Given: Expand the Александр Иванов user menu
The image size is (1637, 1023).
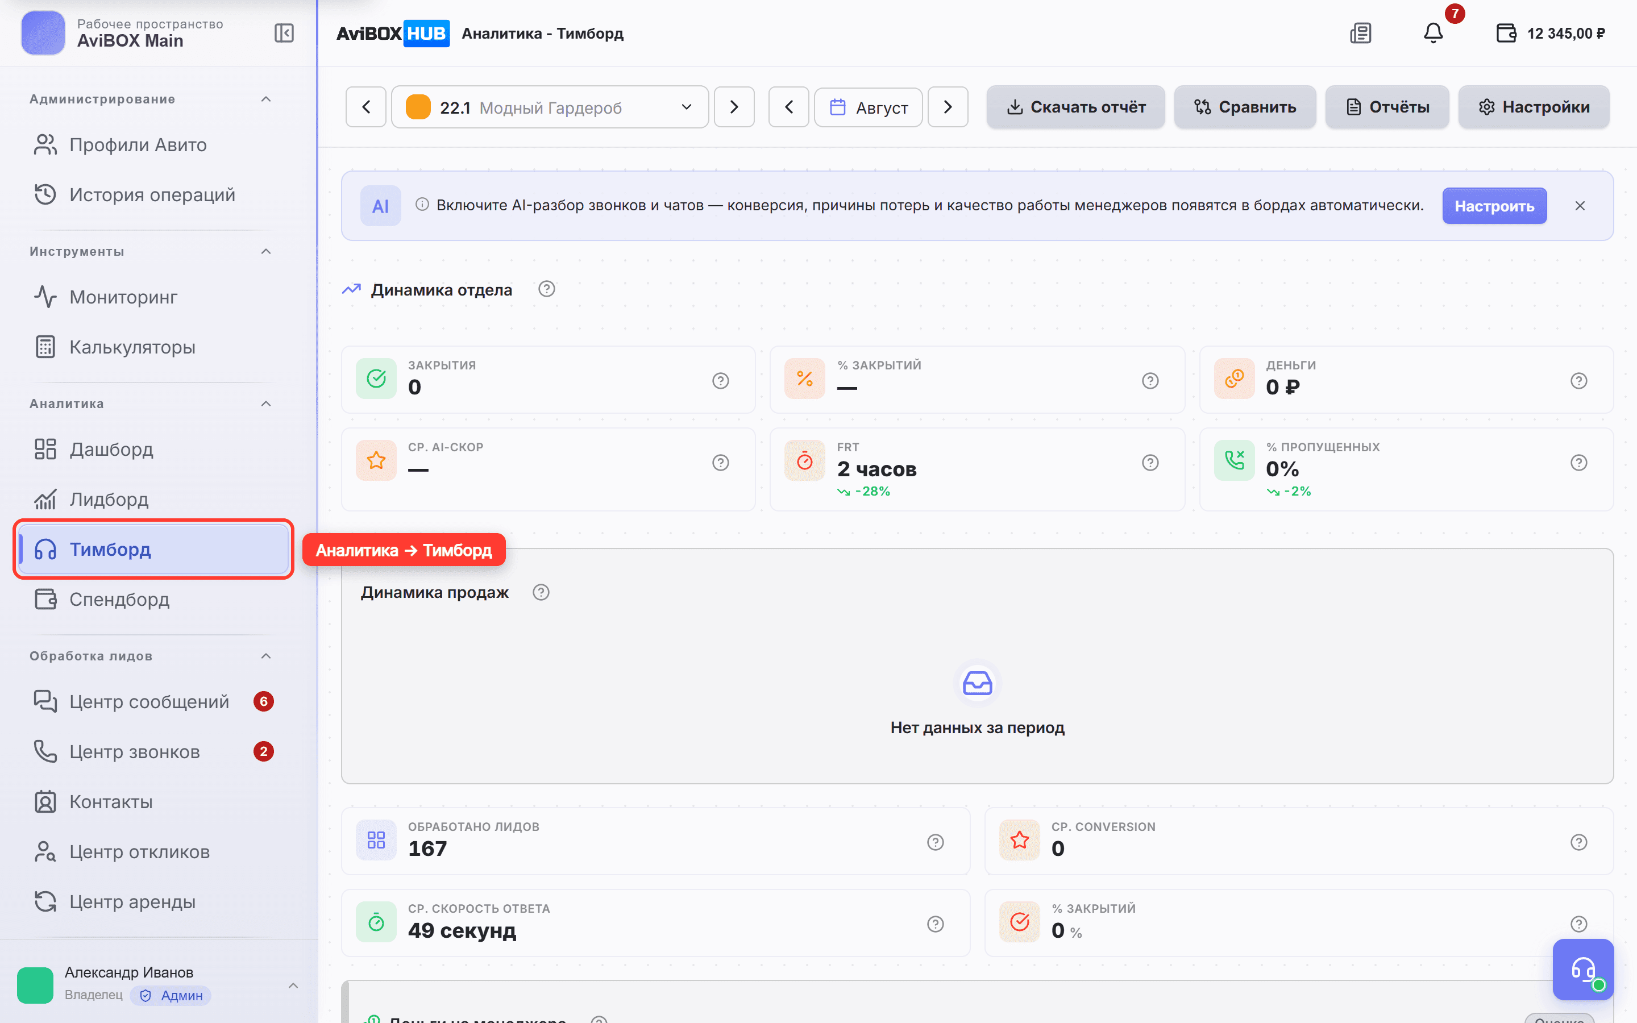Looking at the screenshot, I should point(293,985).
